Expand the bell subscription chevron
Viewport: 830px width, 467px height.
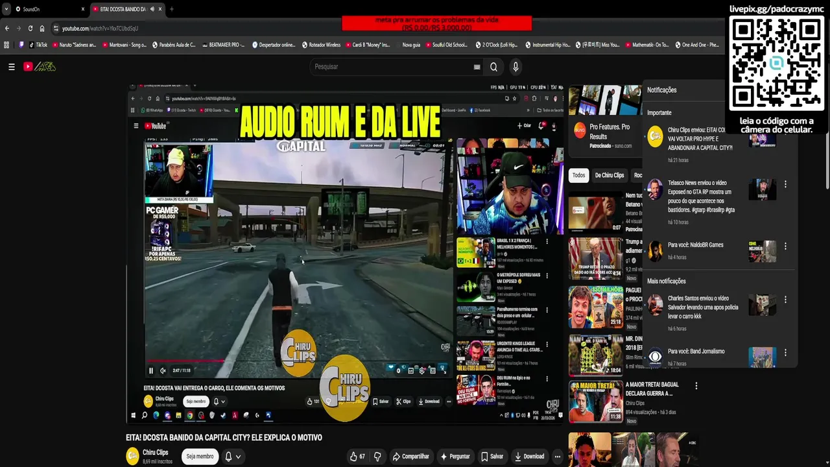click(x=238, y=457)
